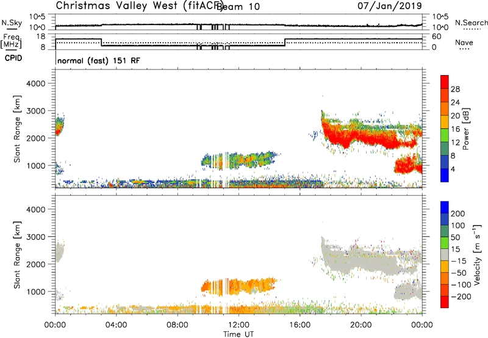Click the date '07/Jan/2019'
The height and width of the screenshot is (338, 488).
point(390,5)
